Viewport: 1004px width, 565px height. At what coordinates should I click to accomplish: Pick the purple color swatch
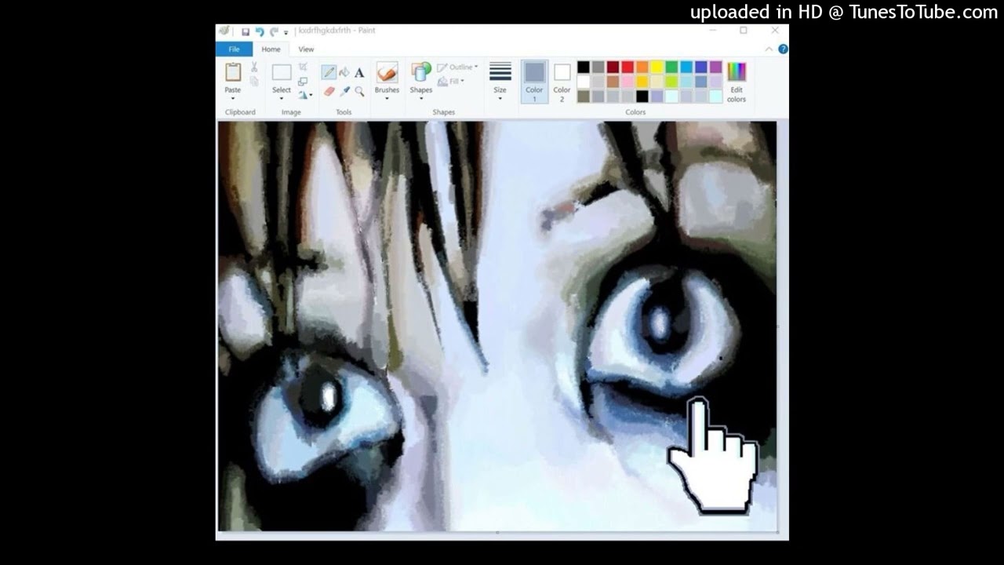pos(715,67)
